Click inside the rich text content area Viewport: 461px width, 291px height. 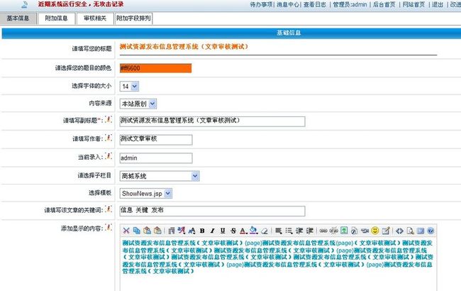[278, 264]
